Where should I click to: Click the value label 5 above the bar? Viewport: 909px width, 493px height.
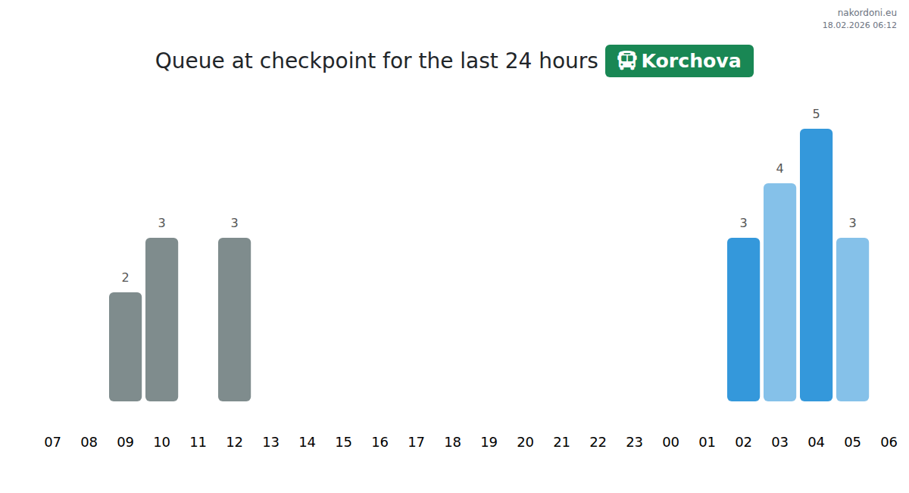(x=816, y=114)
